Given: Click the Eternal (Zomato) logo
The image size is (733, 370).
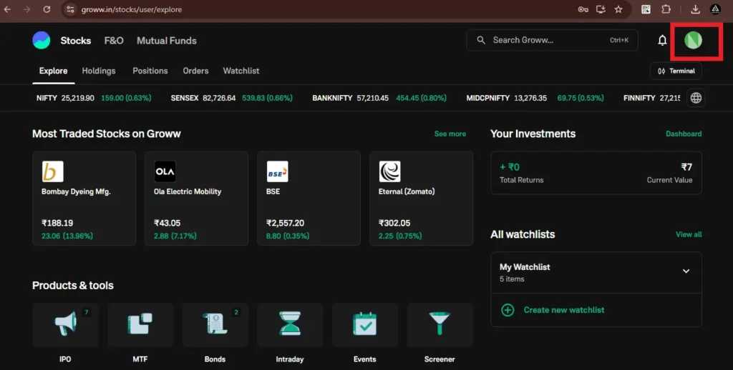Looking at the screenshot, I should point(390,171).
